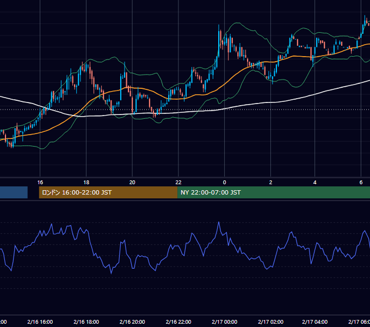The width and height of the screenshot is (370, 327).
Task: Click the dotted horizontal price level line
Action: click(x=185, y=110)
